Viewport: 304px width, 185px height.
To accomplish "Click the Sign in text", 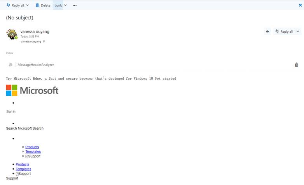I will pyautogui.click(x=10, y=111).
